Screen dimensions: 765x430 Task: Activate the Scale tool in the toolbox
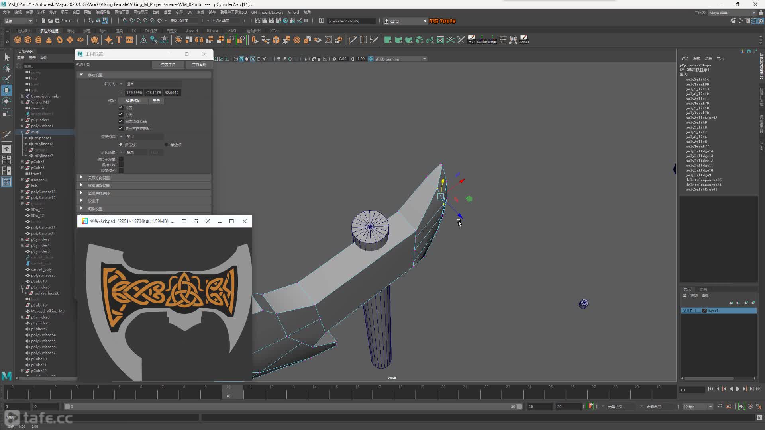[7, 113]
